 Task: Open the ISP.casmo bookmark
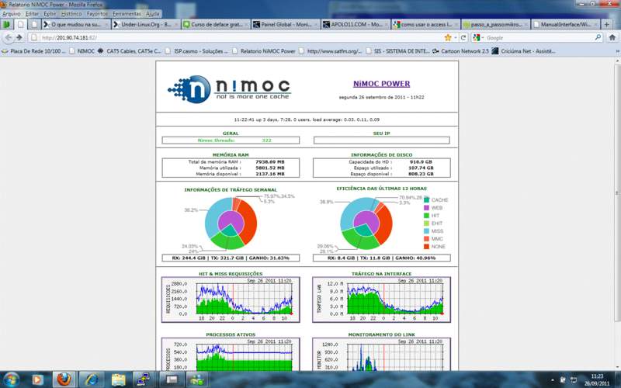[197, 51]
